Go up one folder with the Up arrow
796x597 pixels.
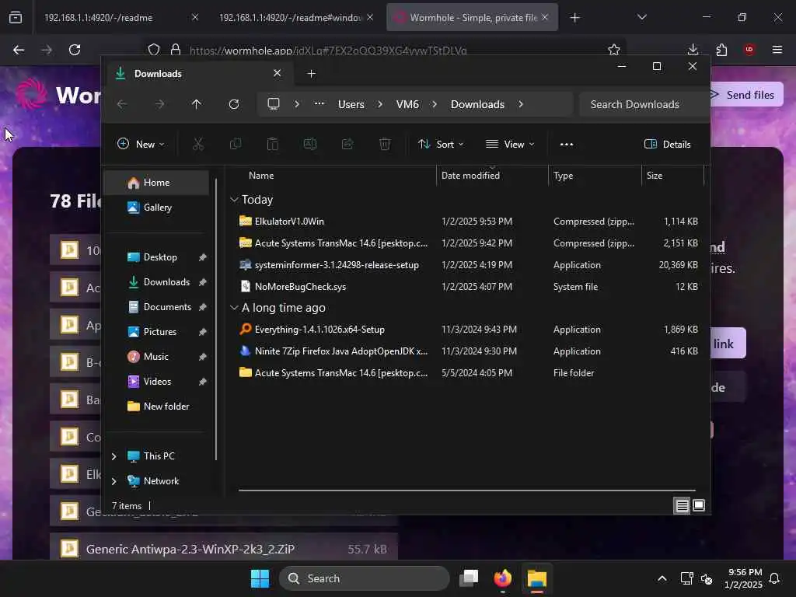[197, 104]
